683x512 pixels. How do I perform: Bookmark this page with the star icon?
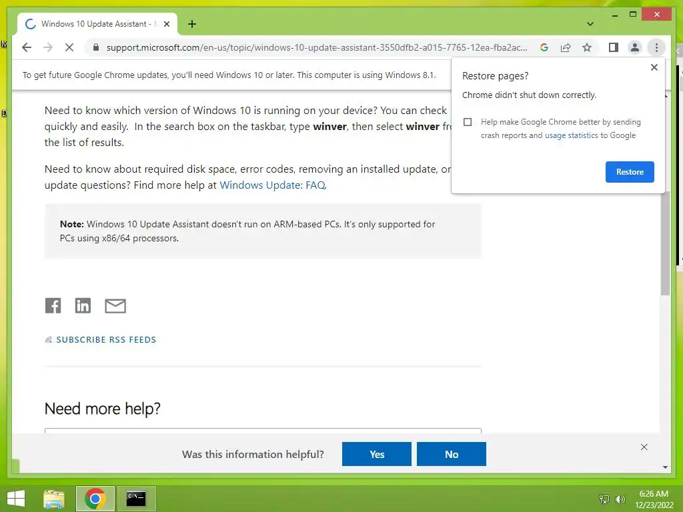[x=587, y=47]
